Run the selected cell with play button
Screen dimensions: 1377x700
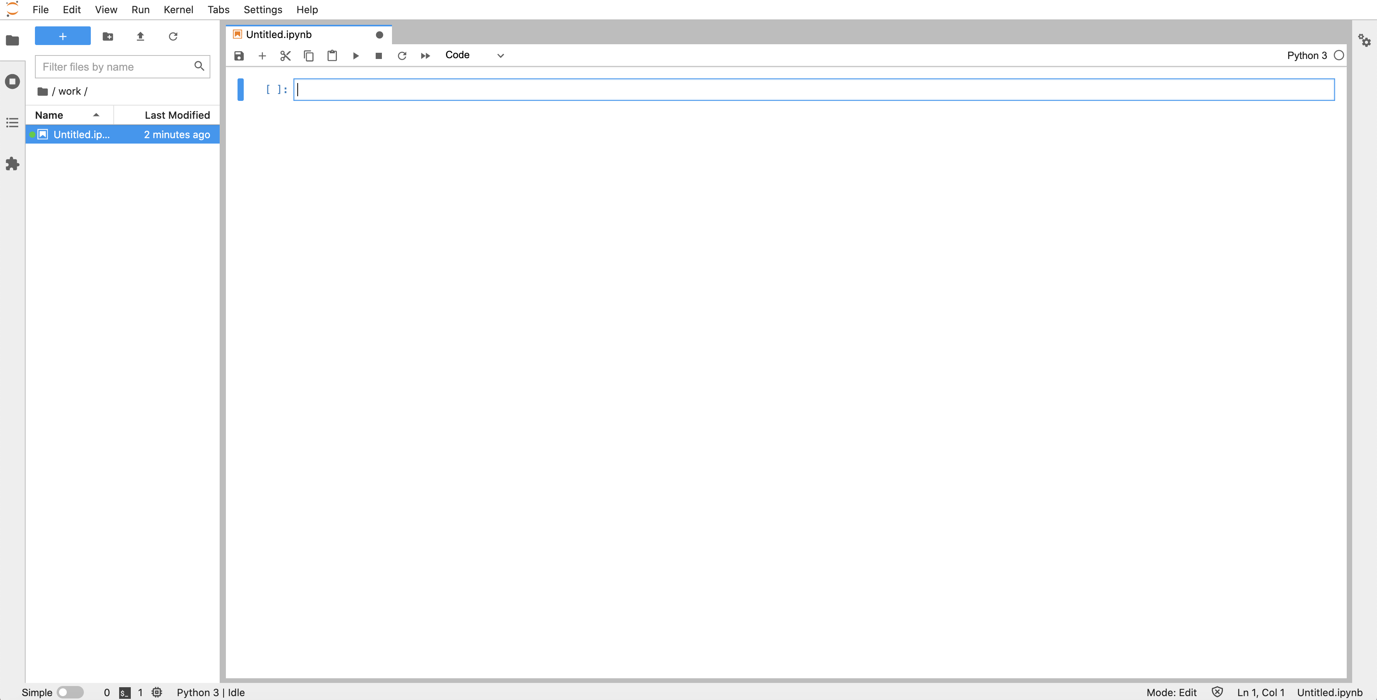point(356,55)
